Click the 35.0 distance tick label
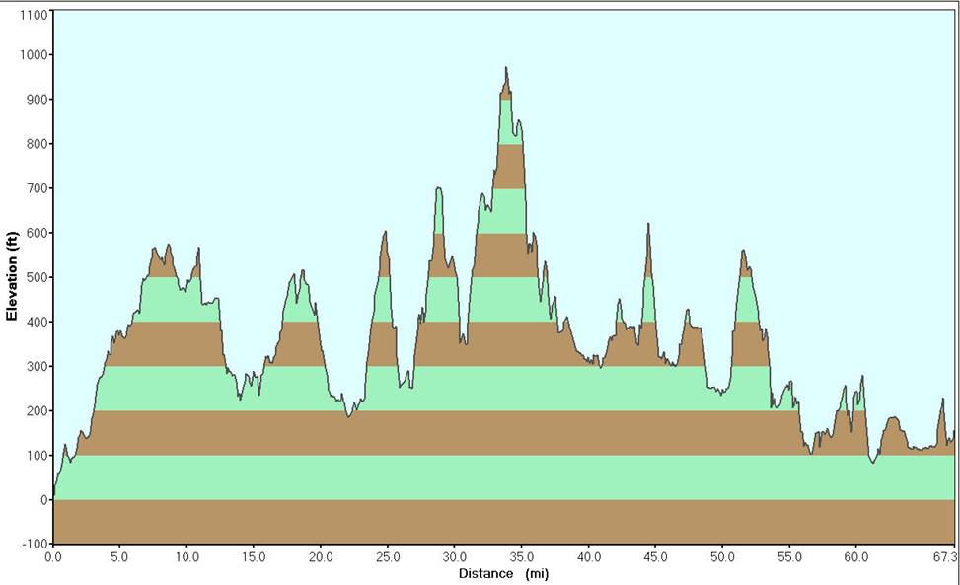This screenshot has height=585, width=960. [x=521, y=557]
